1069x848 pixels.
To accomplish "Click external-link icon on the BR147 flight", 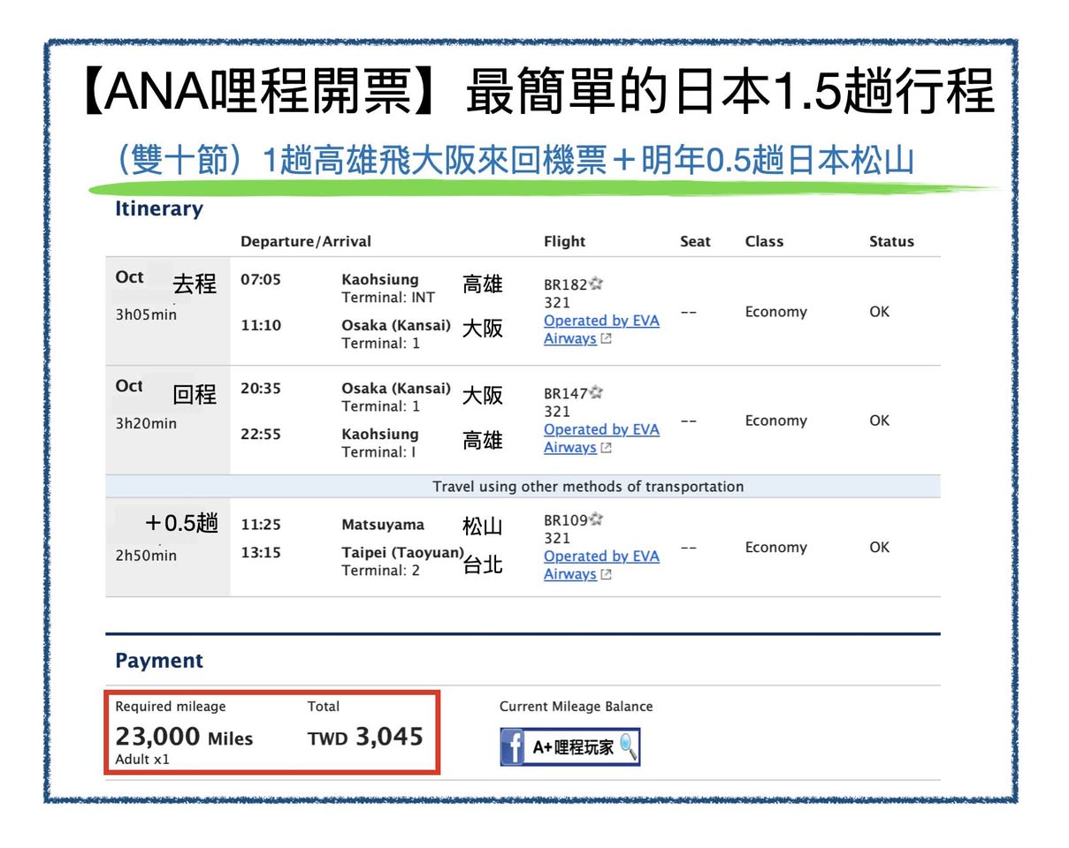I will click(x=606, y=448).
